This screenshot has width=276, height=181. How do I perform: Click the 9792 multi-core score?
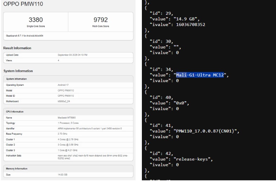tap(101, 20)
